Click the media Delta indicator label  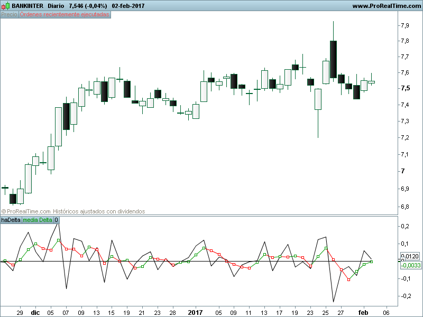click(38, 220)
